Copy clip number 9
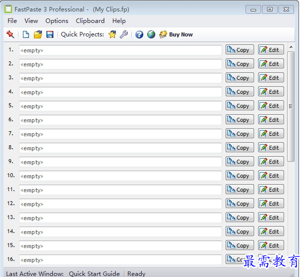 tap(240, 161)
